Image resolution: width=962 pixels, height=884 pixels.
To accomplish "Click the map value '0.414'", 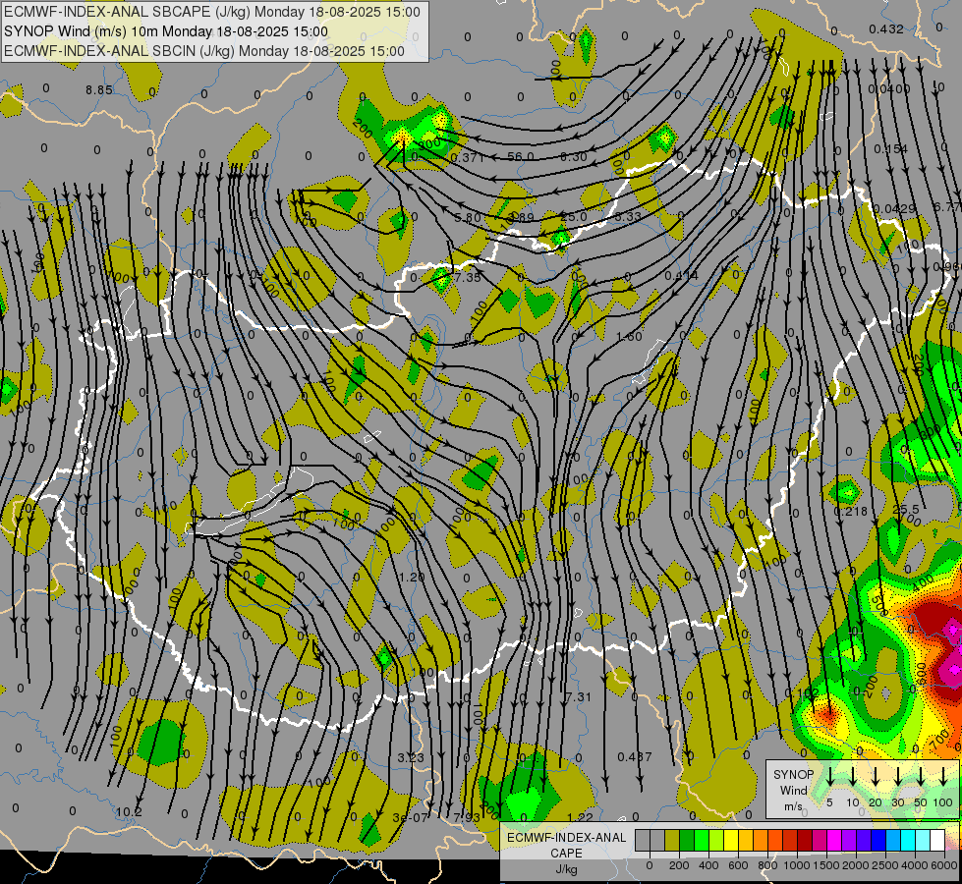I will point(681,276).
